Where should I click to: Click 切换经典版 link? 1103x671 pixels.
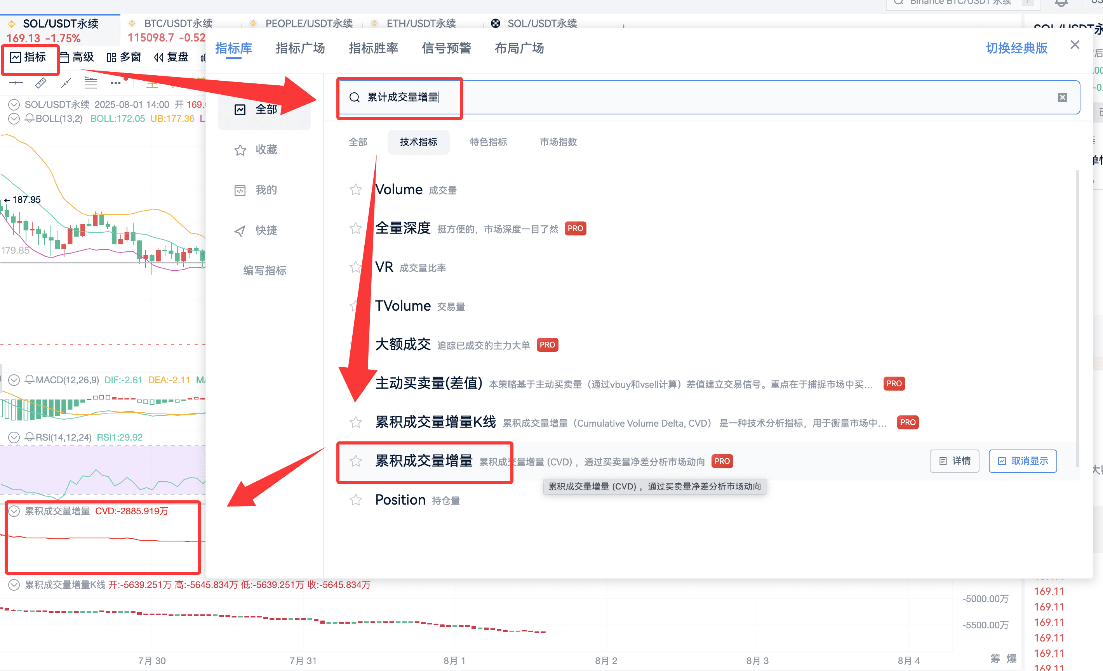1016,48
